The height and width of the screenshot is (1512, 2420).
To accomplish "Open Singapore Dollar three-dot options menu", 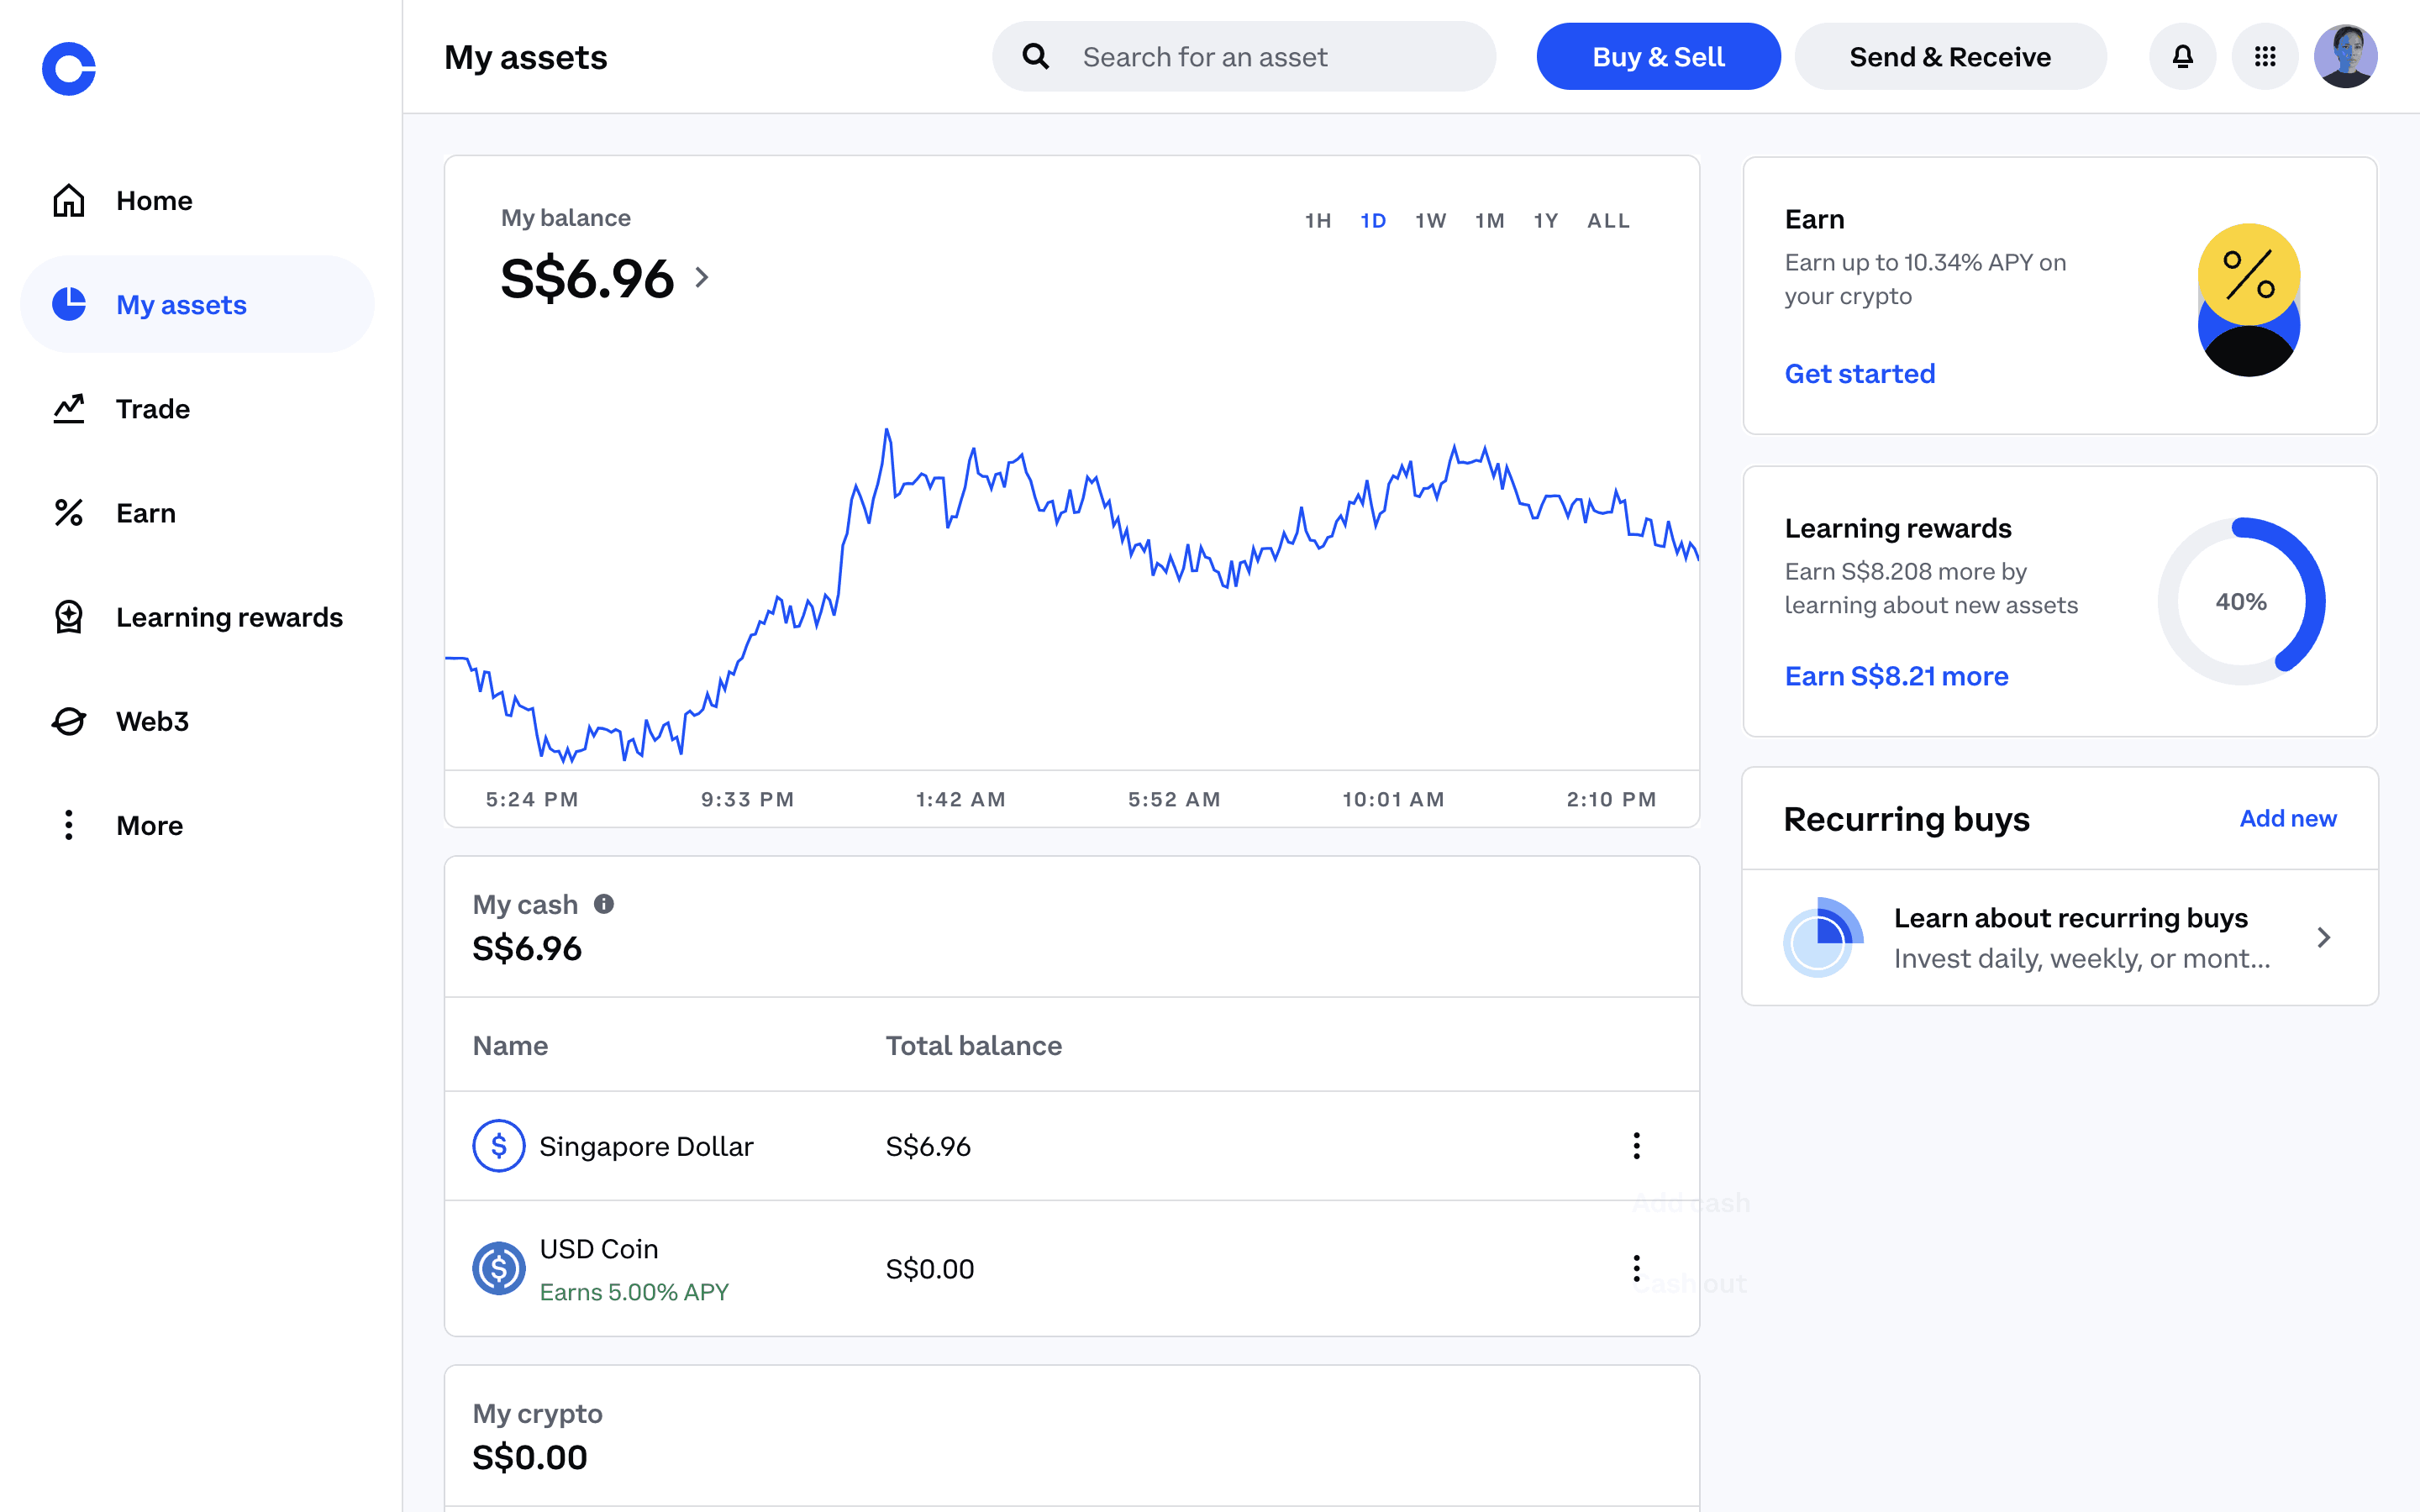I will pyautogui.click(x=1636, y=1146).
